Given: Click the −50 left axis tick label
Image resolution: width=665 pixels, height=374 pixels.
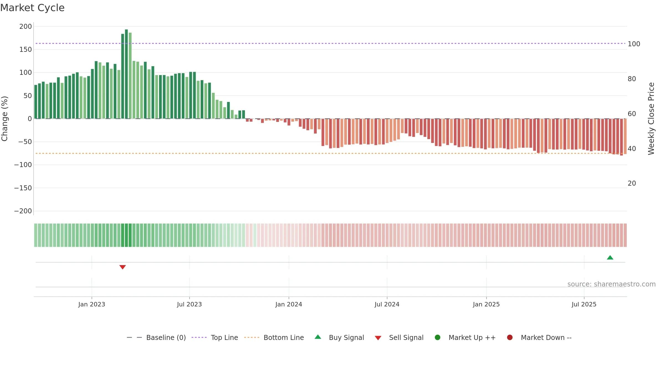Looking at the screenshot, I should 25,142.
